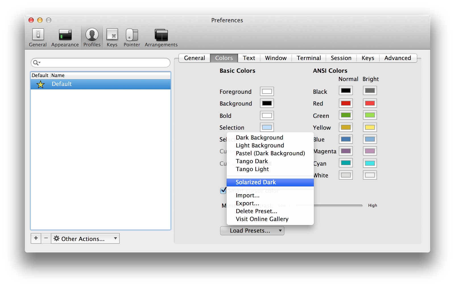455x287 pixels.
Task: Click the Normal Magenta ANSI swatch
Action: 346,151
